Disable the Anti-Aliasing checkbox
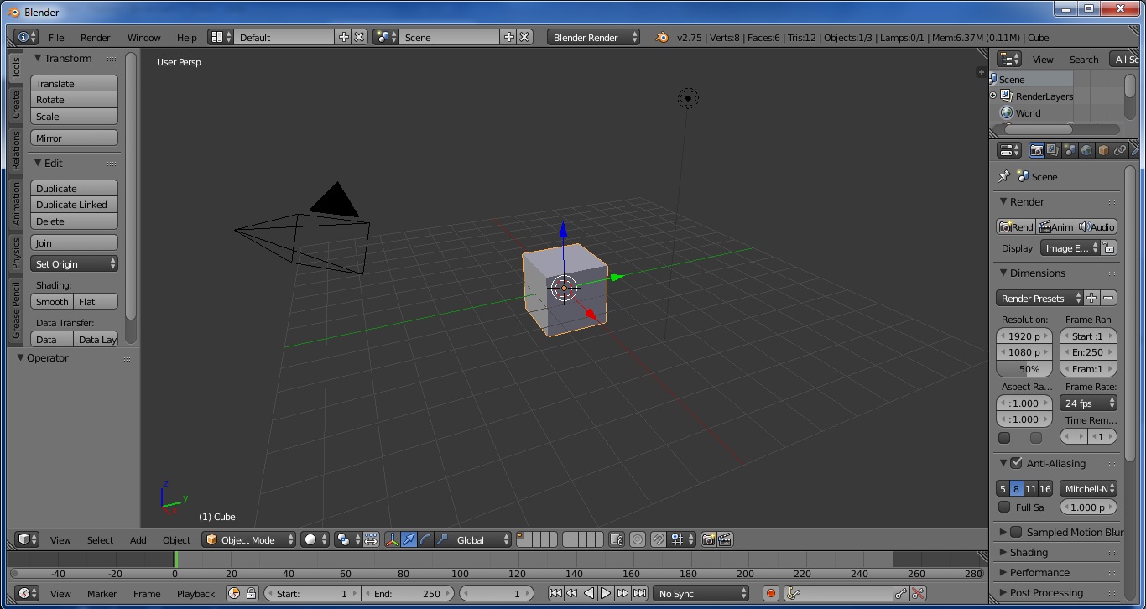Viewport: 1146px width, 609px height. (1016, 462)
